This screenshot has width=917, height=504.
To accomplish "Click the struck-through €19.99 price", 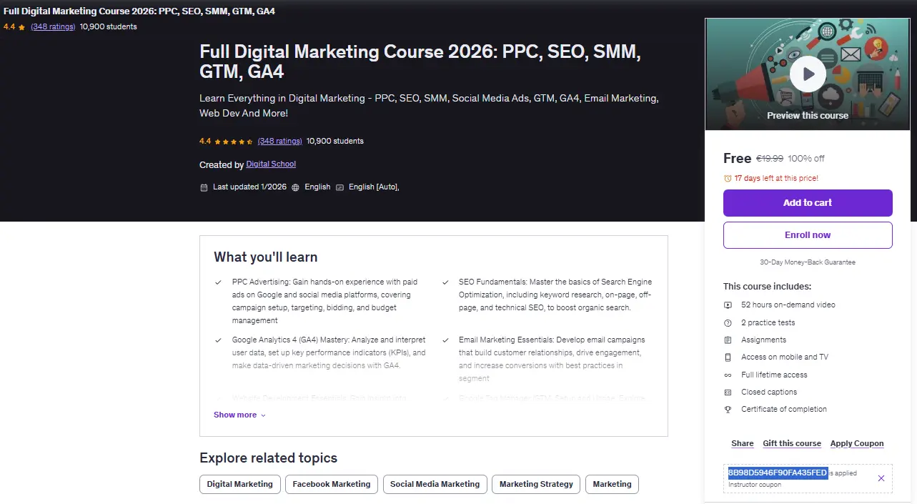I will (x=770, y=159).
